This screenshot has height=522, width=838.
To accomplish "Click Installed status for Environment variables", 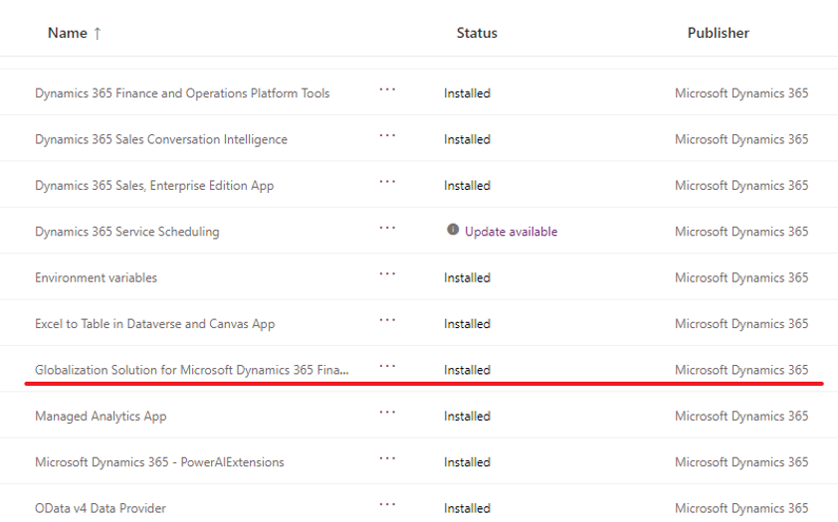I will tap(467, 277).
